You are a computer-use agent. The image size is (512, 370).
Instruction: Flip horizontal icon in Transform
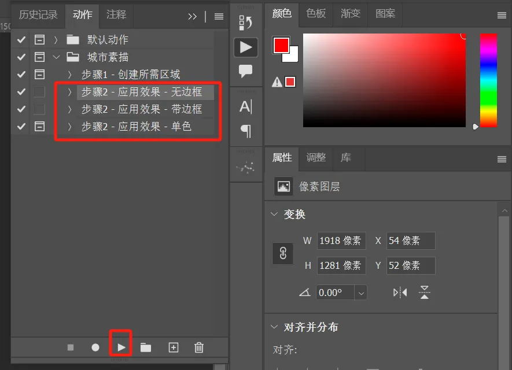click(x=400, y=293)
